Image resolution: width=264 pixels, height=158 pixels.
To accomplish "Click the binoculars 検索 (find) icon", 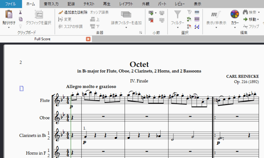I will [x=245, y=12].
